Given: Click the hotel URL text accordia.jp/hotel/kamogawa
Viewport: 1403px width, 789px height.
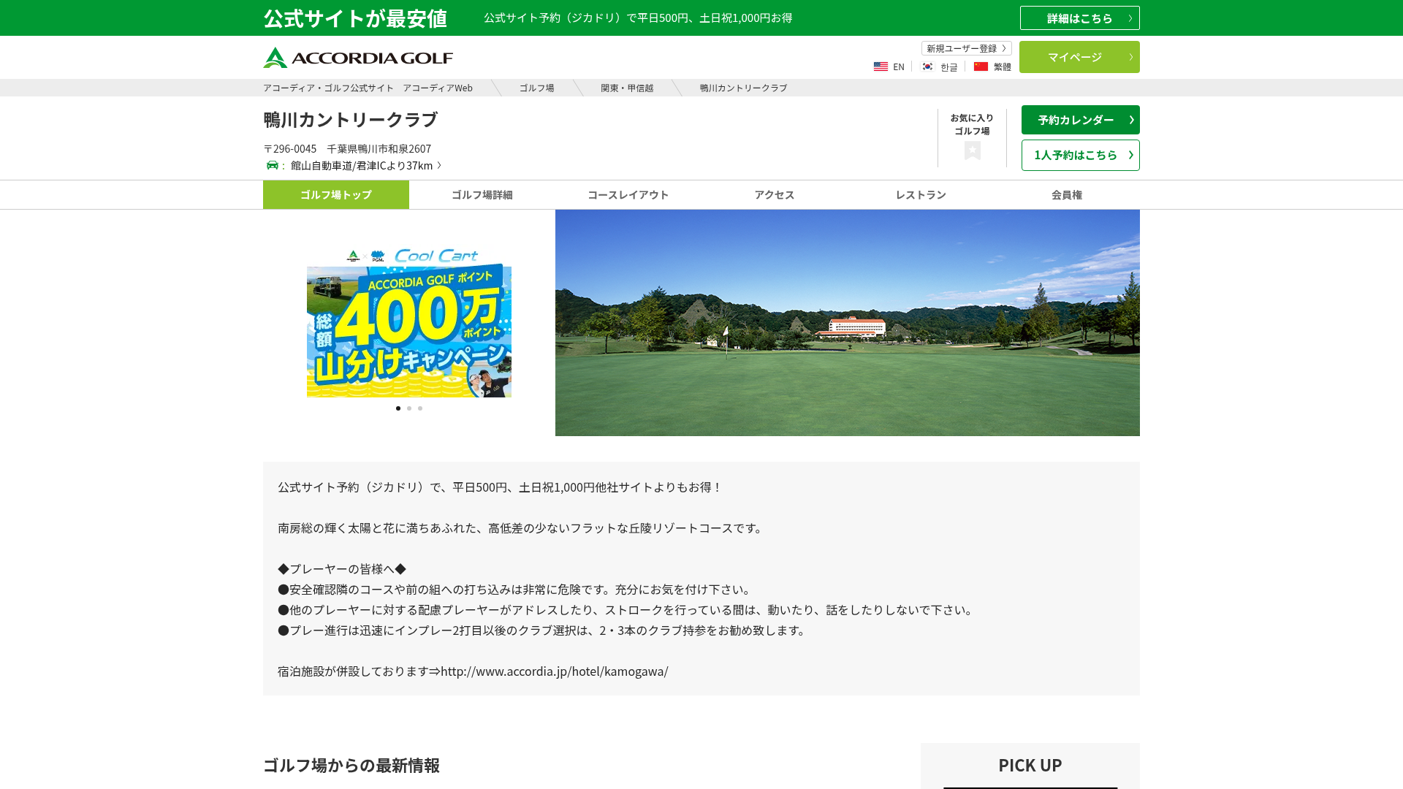Looking at the screenshot, I should tap(554, 671).
